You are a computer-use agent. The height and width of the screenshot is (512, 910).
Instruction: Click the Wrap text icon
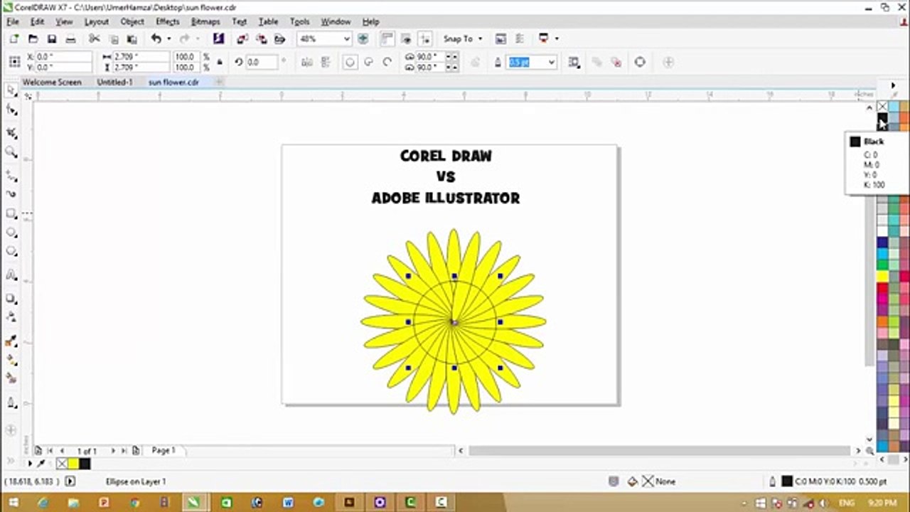[x=574, y=63]
